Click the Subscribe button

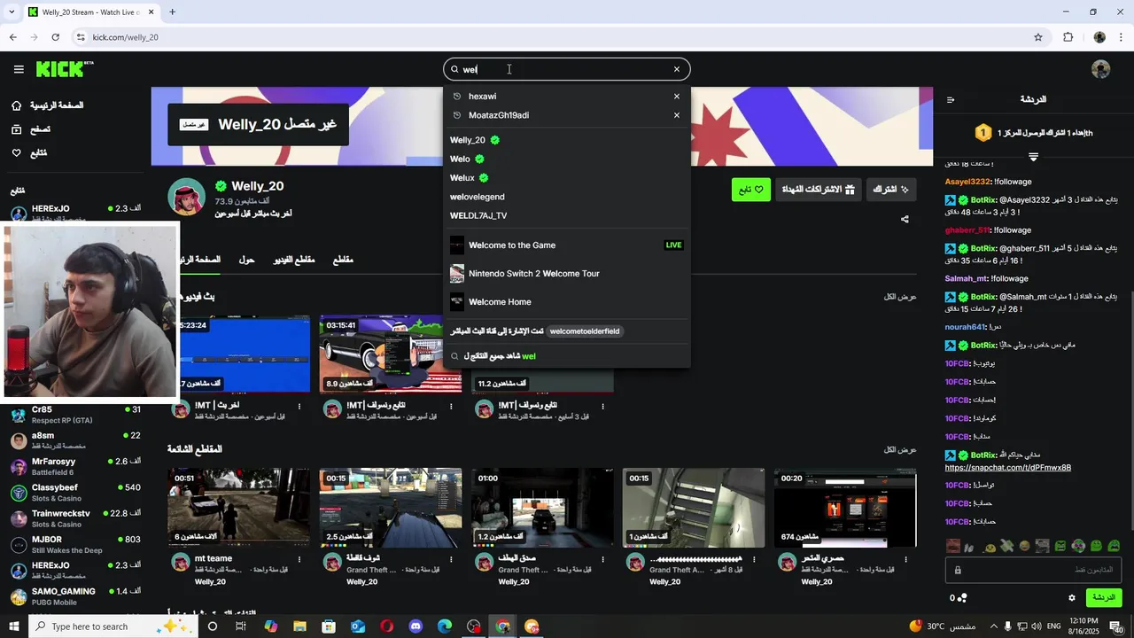coord(891,190)
